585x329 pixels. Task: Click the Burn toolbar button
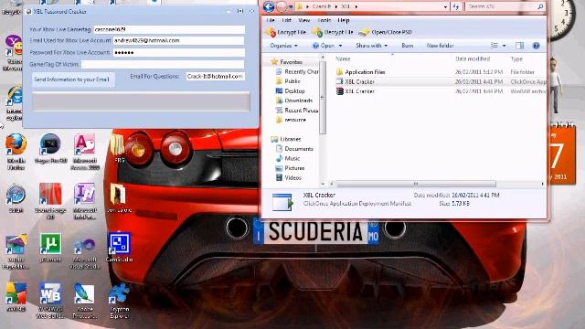pyautogui.click(x=408, y=46)
